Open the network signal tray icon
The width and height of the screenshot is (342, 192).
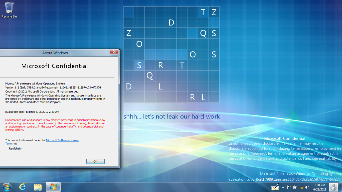(301, 187)
